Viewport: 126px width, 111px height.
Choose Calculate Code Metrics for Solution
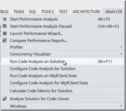tap(62, 91)
